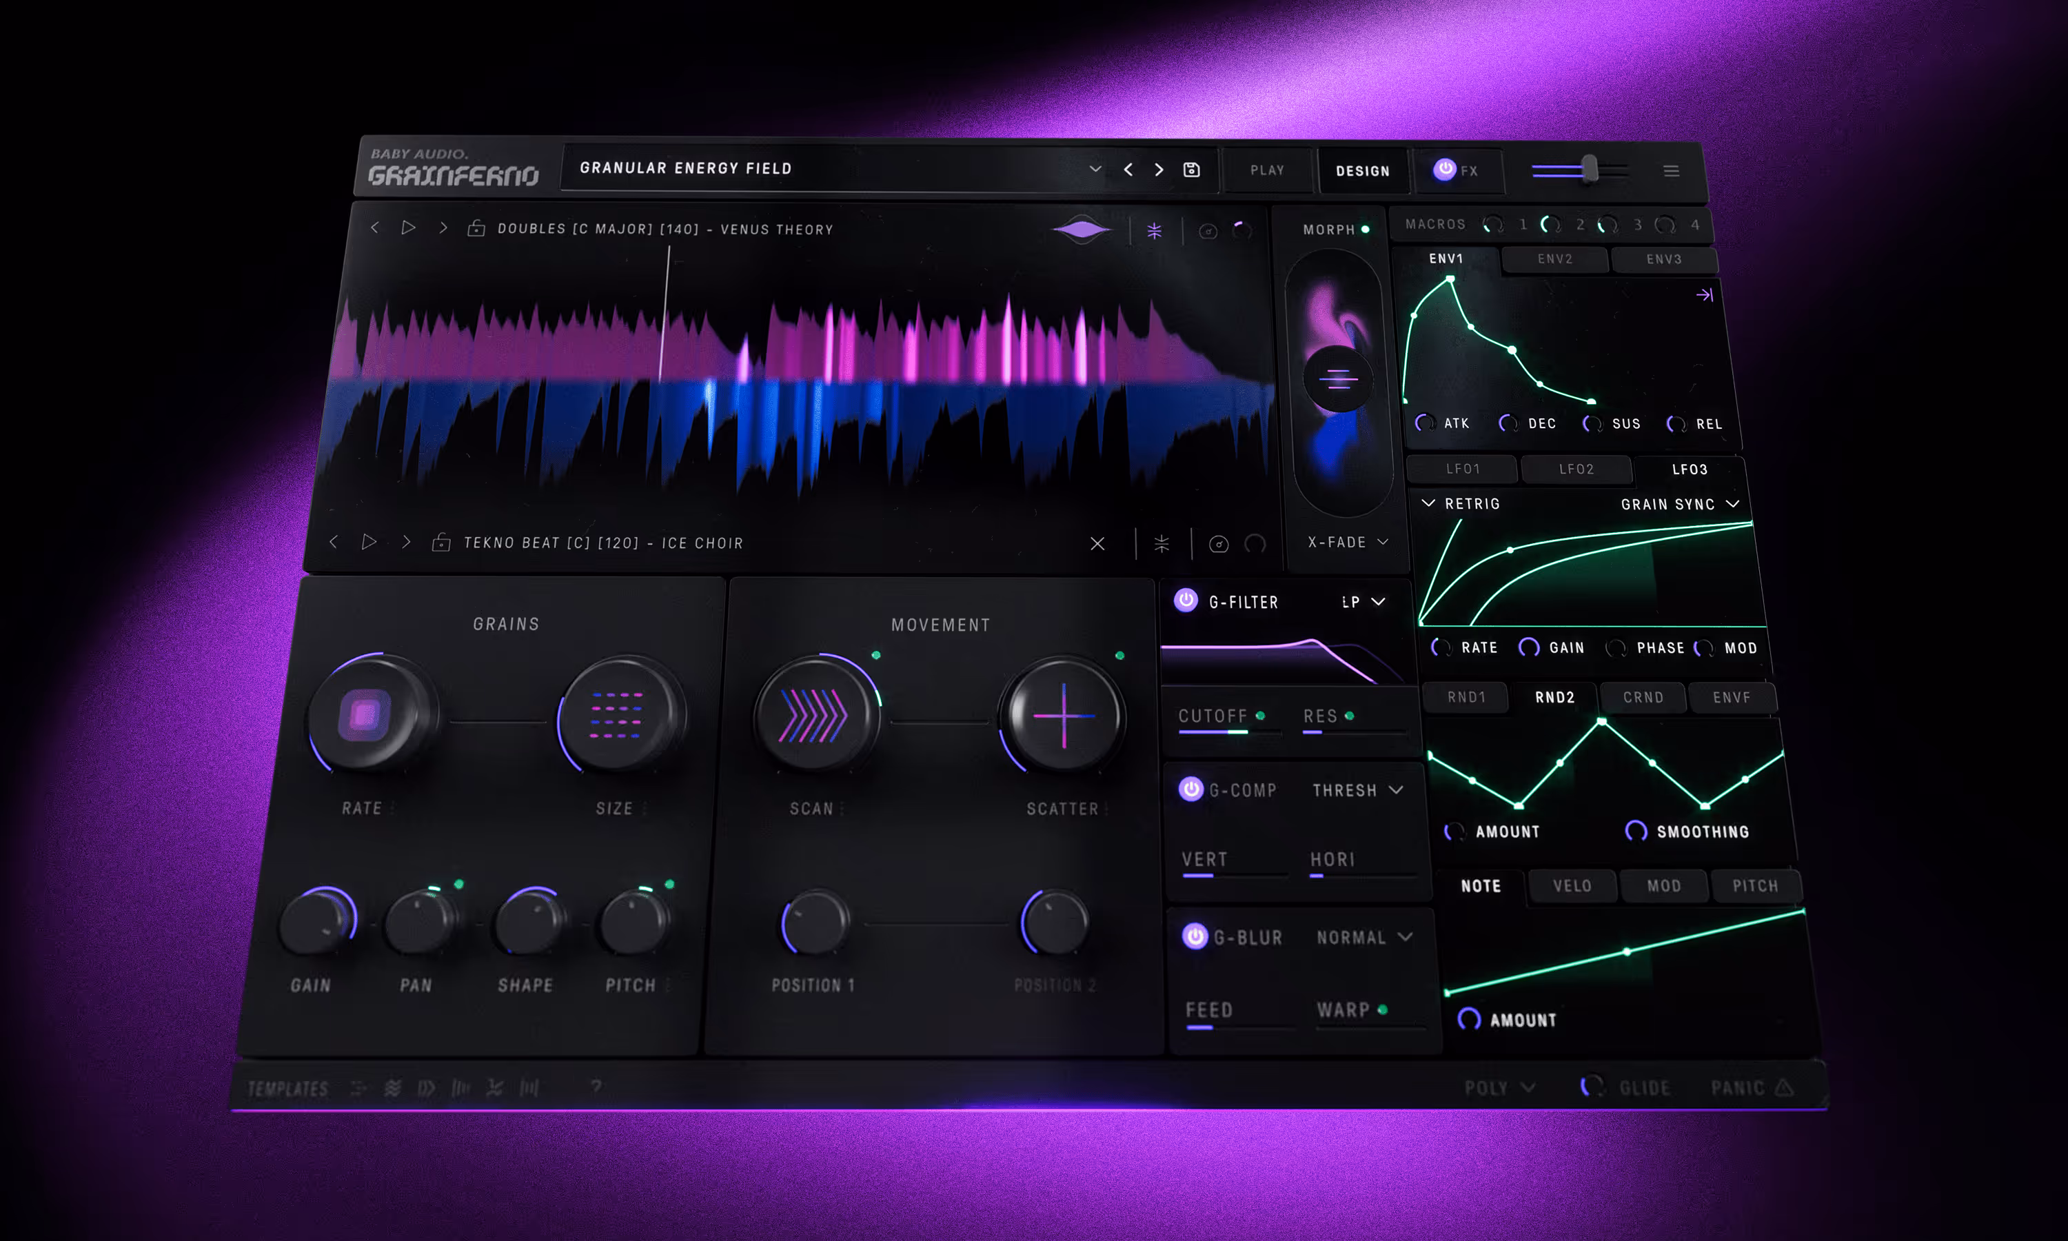The height and width of the screenshot is (1241, 2068).
Task: Toggle the G-Comp power button
Action: pyautogui.click(x=1190, y=789)
